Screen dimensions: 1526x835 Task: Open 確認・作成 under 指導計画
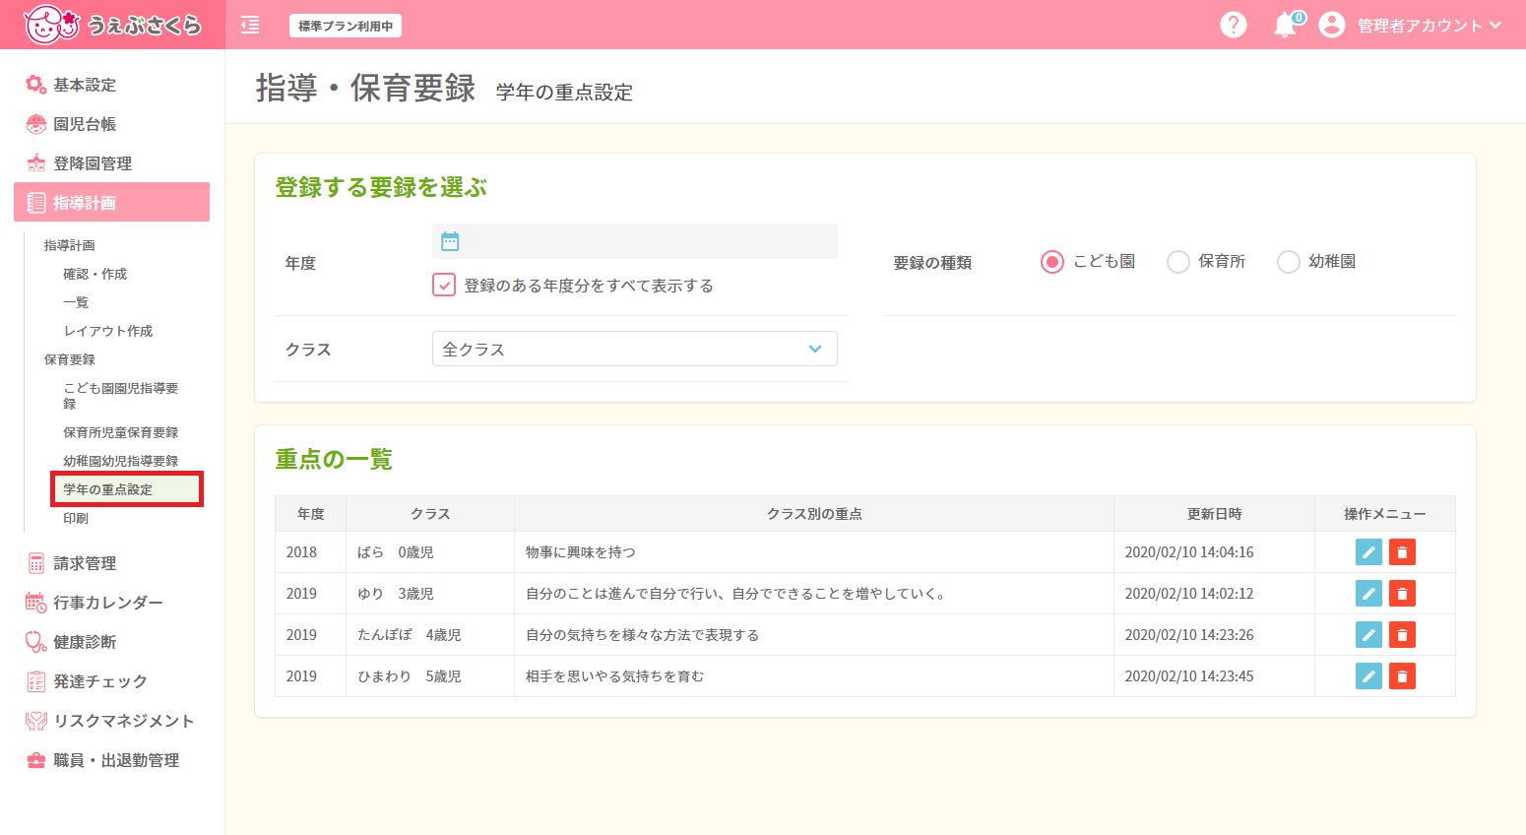point(95,274)
